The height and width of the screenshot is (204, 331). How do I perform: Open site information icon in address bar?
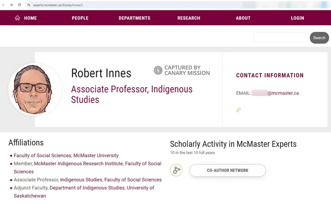tap(29, 5)
